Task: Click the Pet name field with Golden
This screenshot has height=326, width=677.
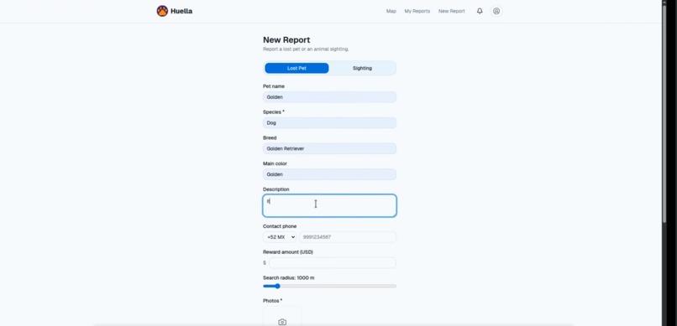Action: tap(329, 97)
